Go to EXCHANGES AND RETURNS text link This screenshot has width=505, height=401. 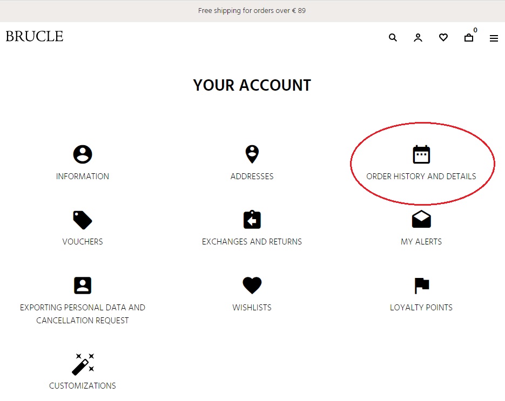(x=252, y=242)
